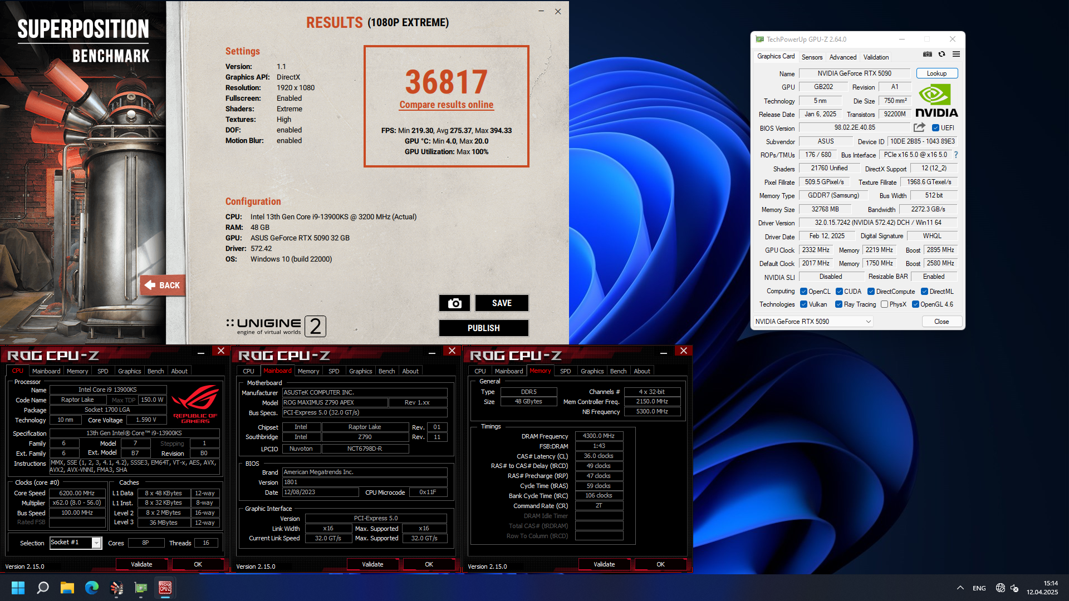Click the GPU-Z title bar app icon
Image resolution: width=1069 pixels, height=601 pixels.
759,40
